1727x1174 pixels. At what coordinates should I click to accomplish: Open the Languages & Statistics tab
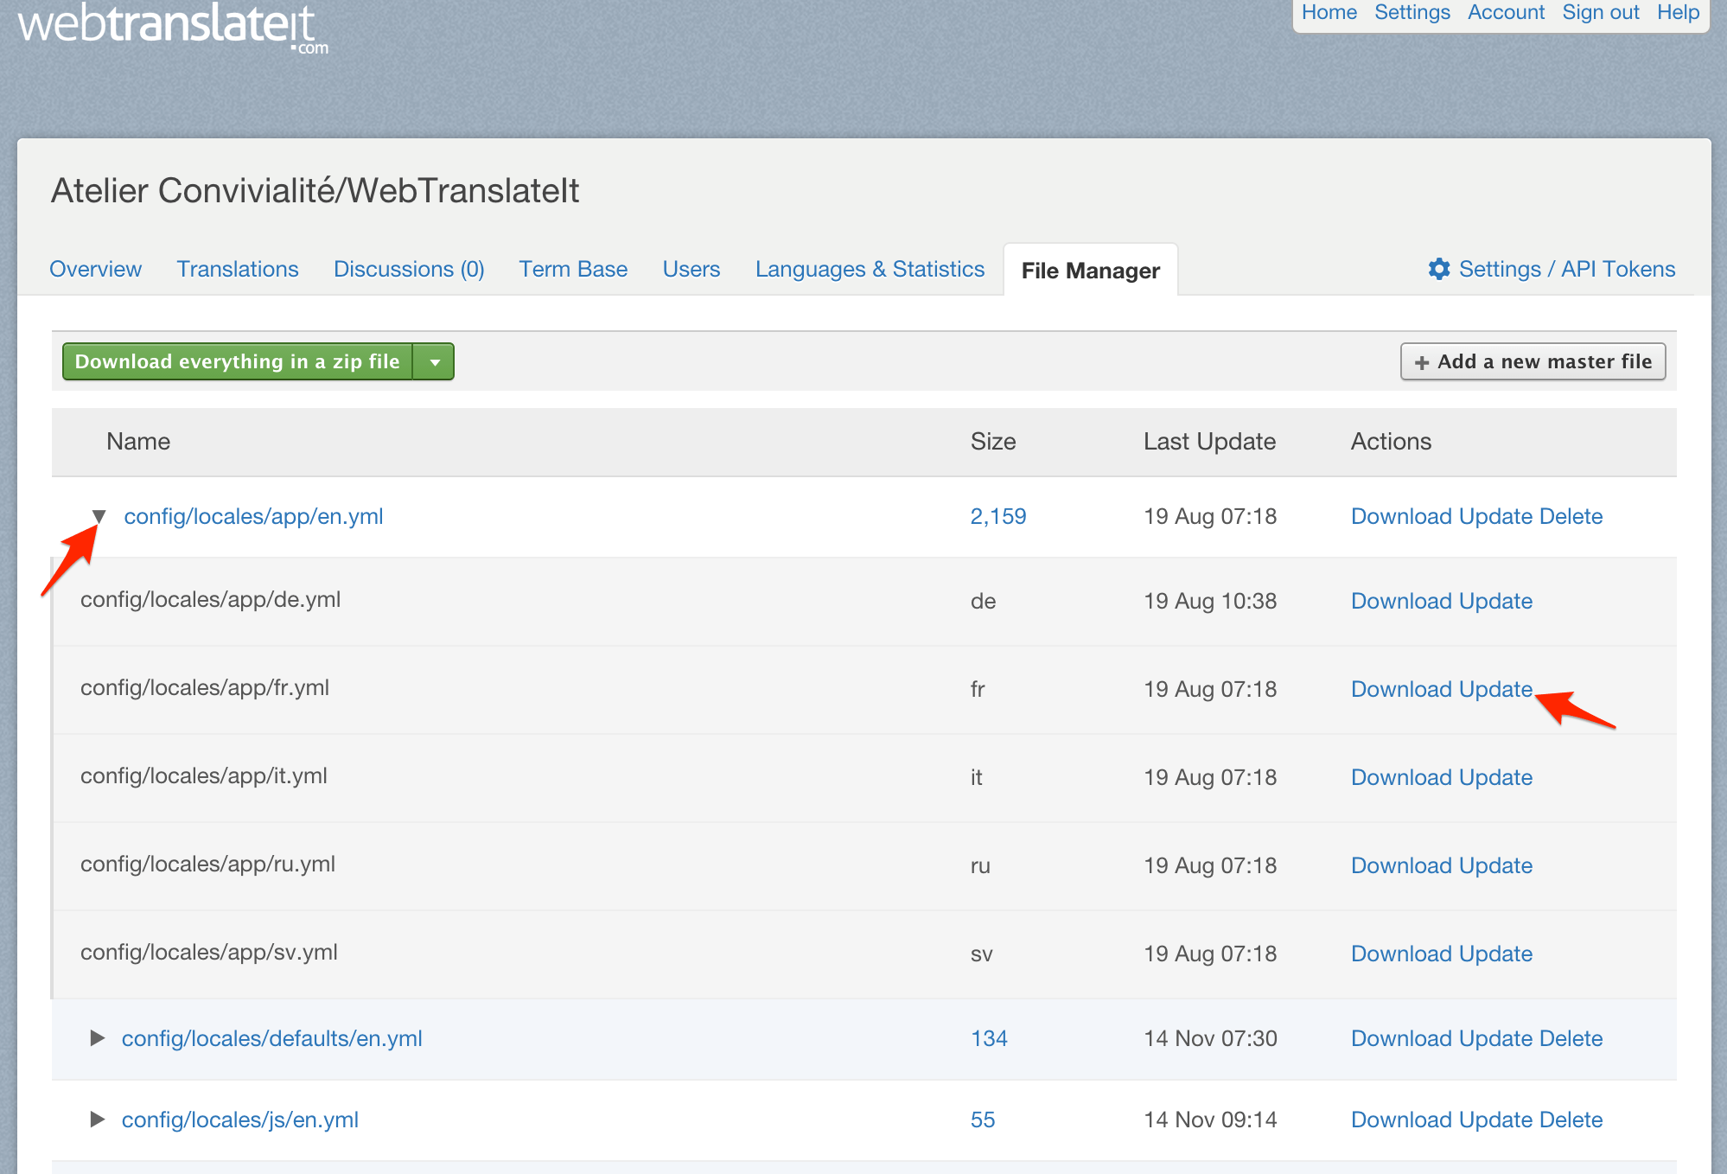point(870,270)
